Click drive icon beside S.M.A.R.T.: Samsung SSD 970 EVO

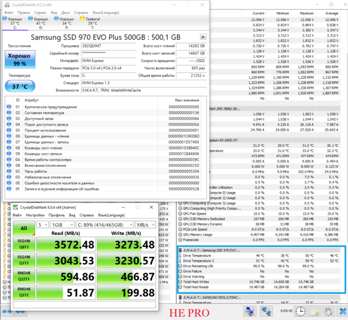pos(180,250)
